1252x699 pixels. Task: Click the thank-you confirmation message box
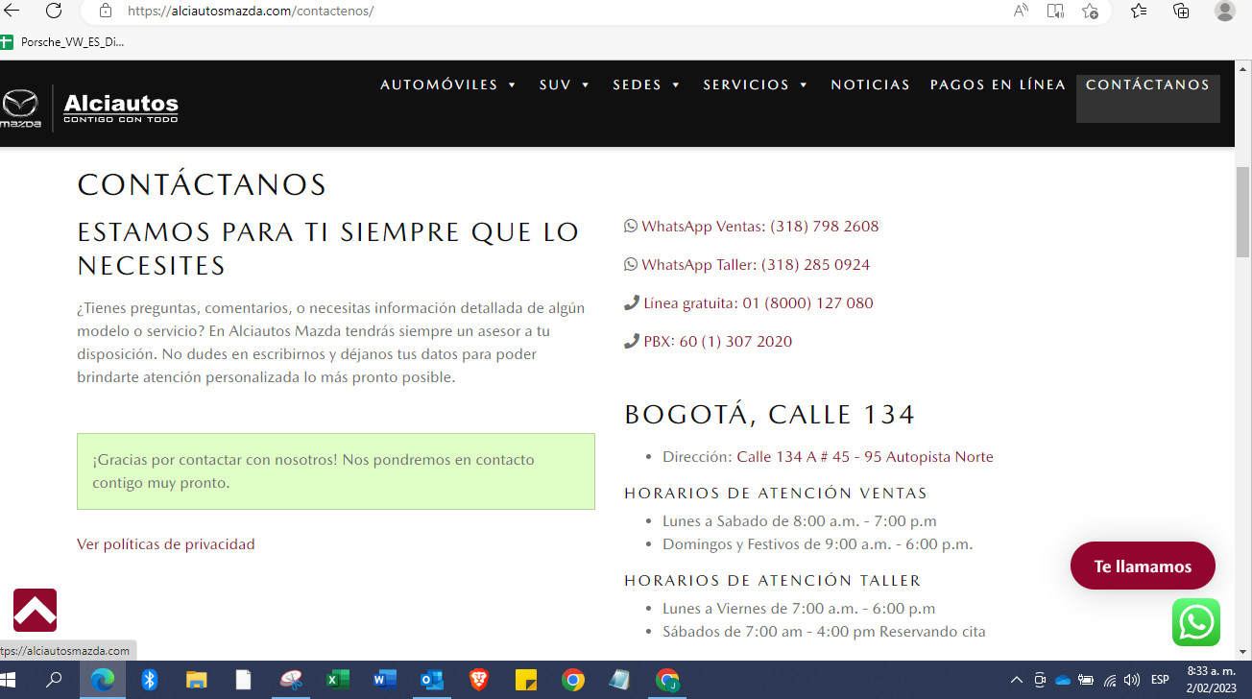point(336,471)
